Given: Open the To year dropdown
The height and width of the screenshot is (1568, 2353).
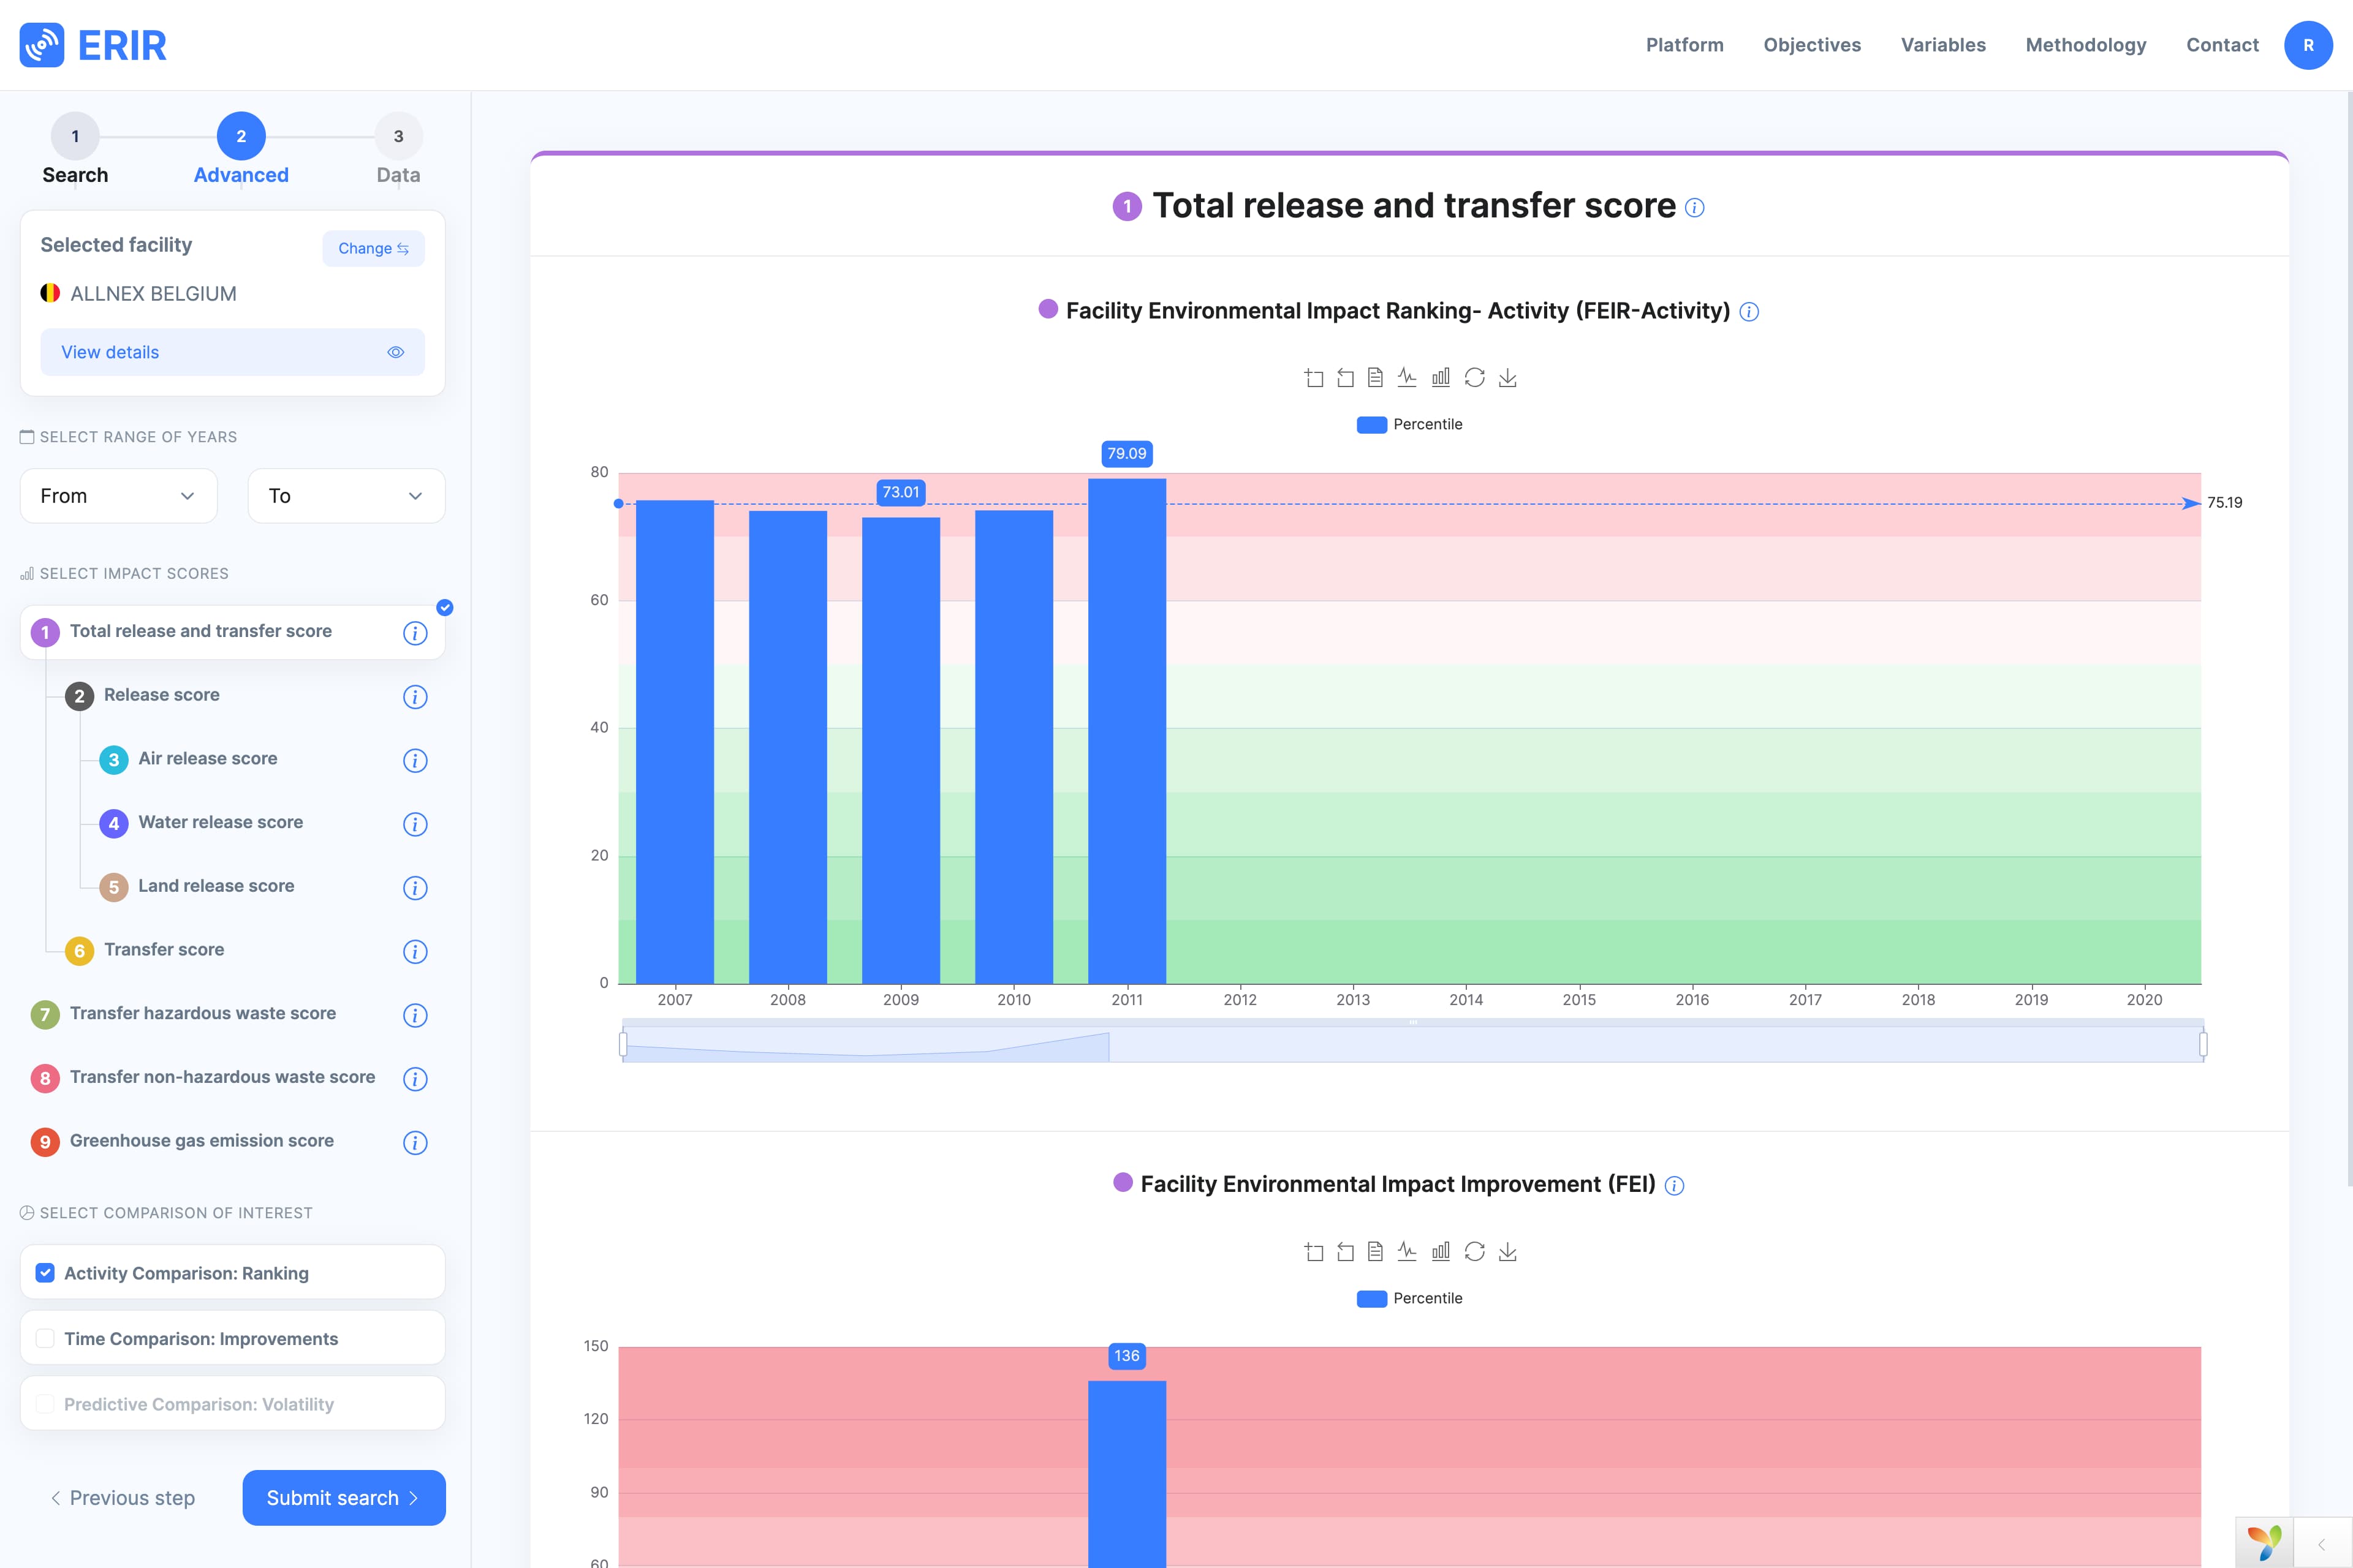Looking at the screenshot, I should [346, 496].
